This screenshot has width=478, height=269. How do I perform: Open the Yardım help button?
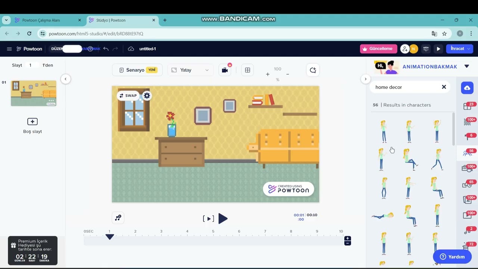tap(452, 257)
